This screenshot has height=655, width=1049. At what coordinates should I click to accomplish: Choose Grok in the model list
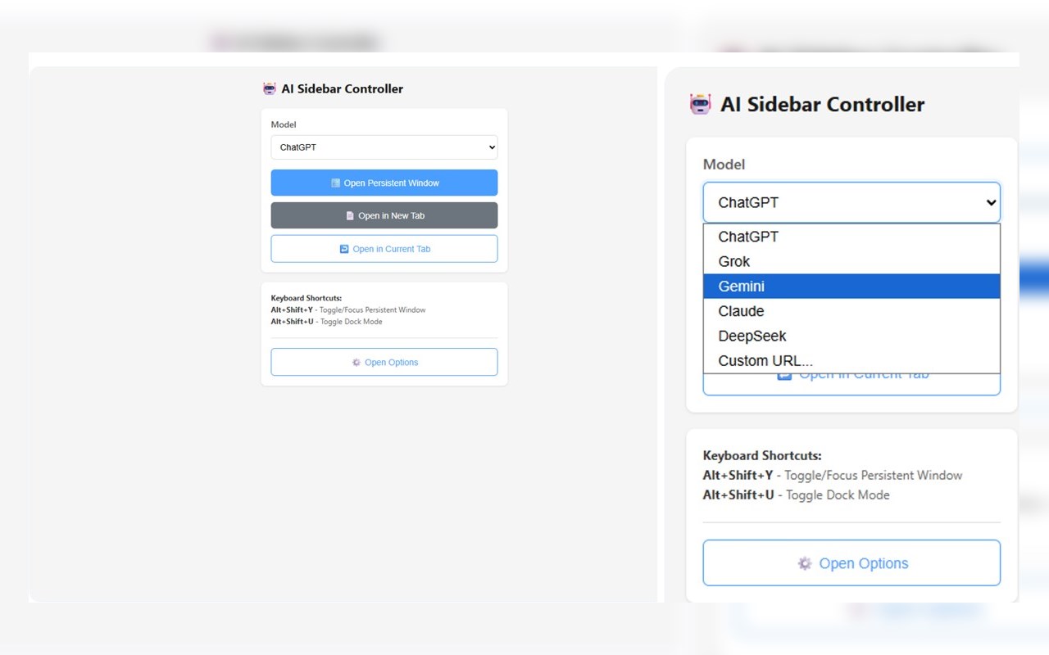[x=734, y=261]
